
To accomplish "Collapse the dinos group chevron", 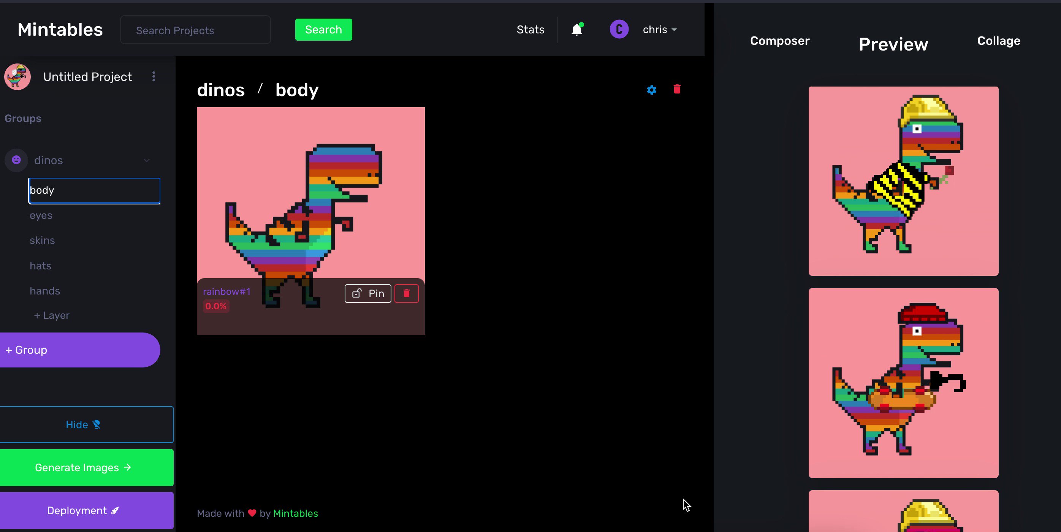I will pos(147,160).
